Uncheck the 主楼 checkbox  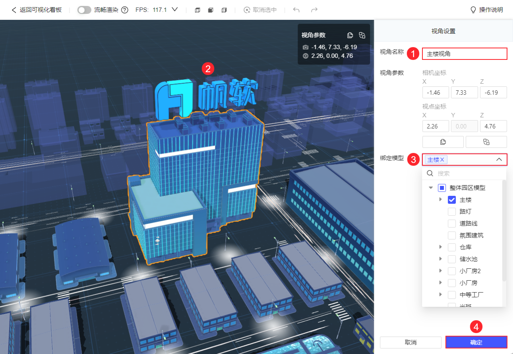(452, 200)
